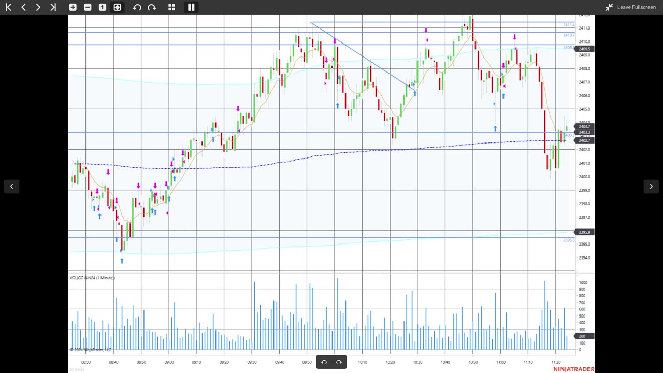This screenshot has height=373, width=663.
Task: Click the 2403.7 price marker label
Action: [x=585, y=126]
